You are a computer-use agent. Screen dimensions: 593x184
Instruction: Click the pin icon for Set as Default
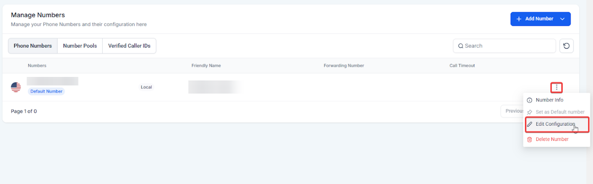[529, 112]
